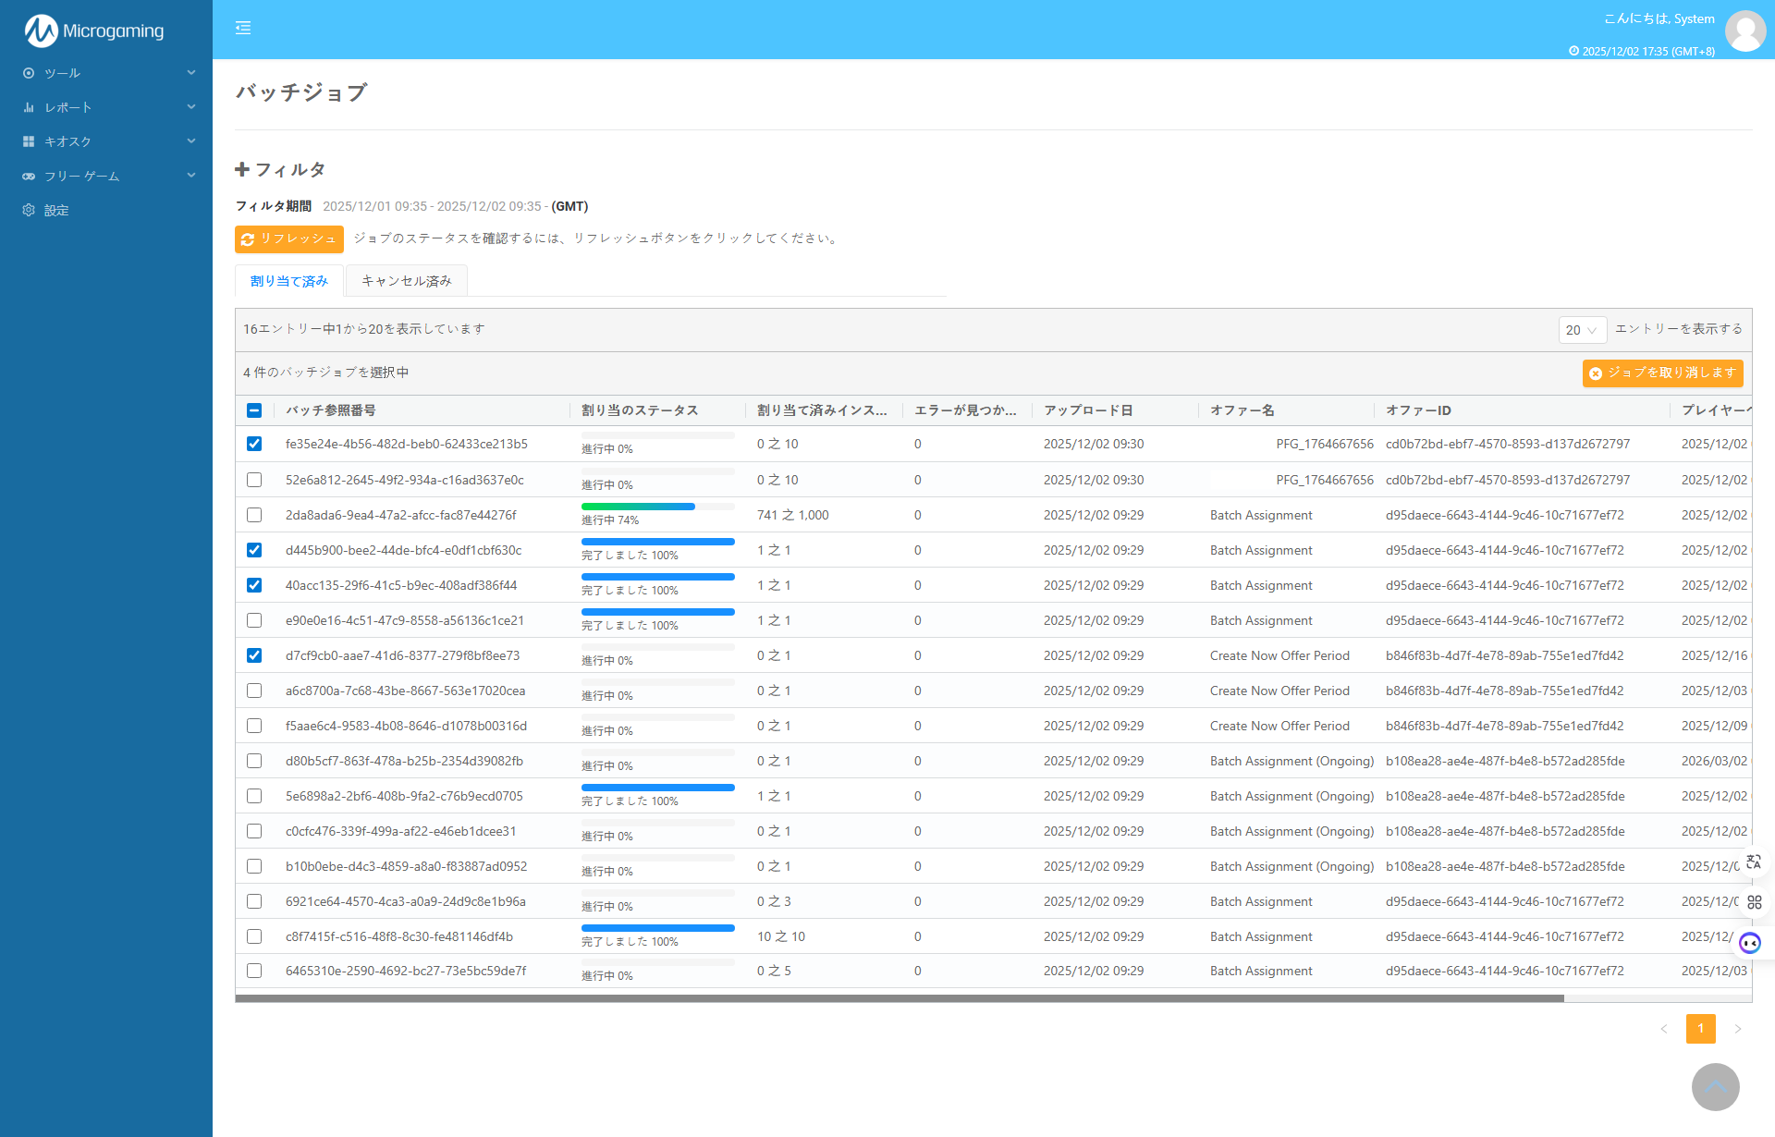
Task: Click the scroll-to-top round button
Action: [1715, 1087]
